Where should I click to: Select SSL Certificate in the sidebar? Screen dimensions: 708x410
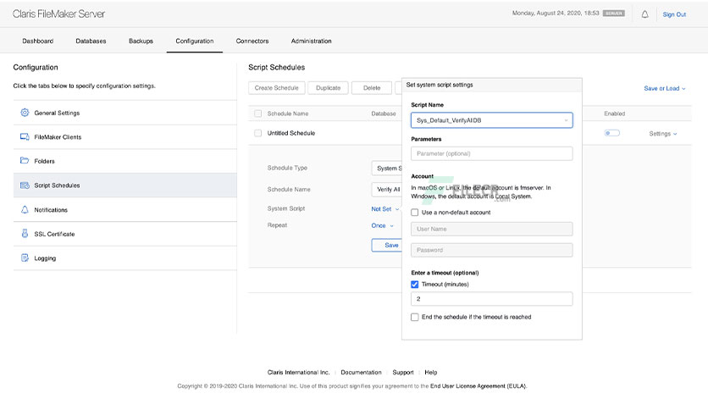[x=125, y=234]
